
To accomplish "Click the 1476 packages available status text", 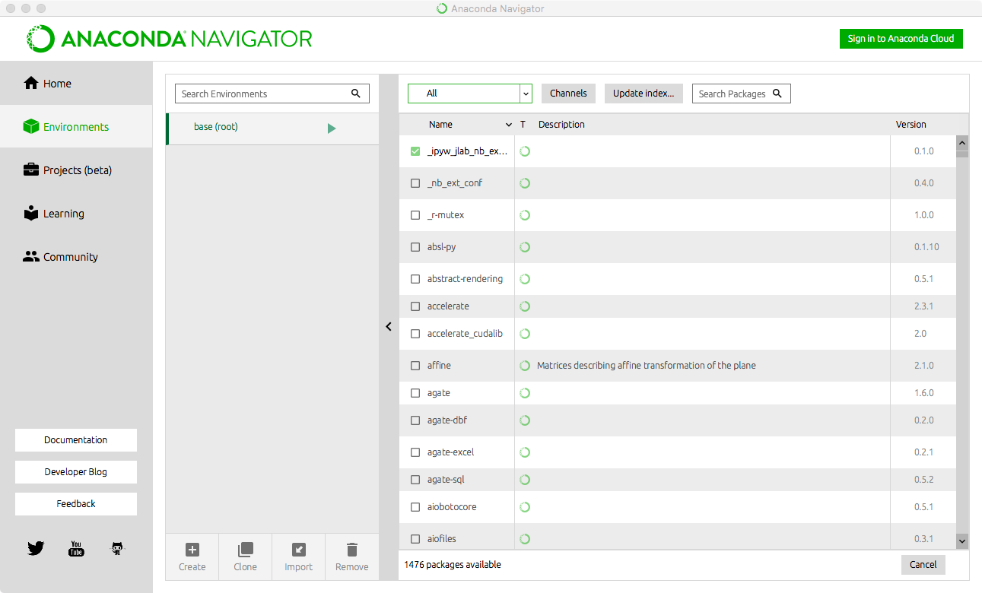I will 453,565.
